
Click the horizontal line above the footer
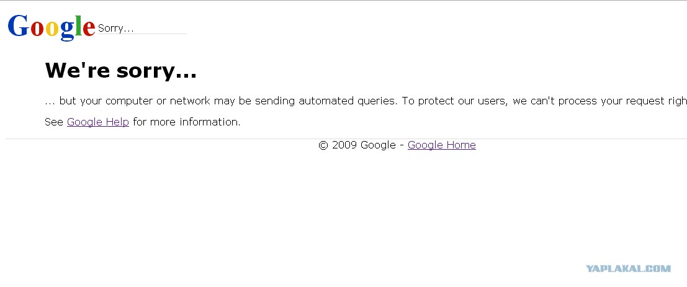pos(186,139)
